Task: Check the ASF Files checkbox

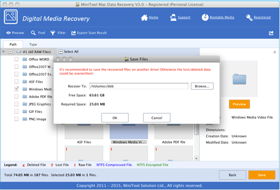Action: pyautogui.click(x=17, y=81)
